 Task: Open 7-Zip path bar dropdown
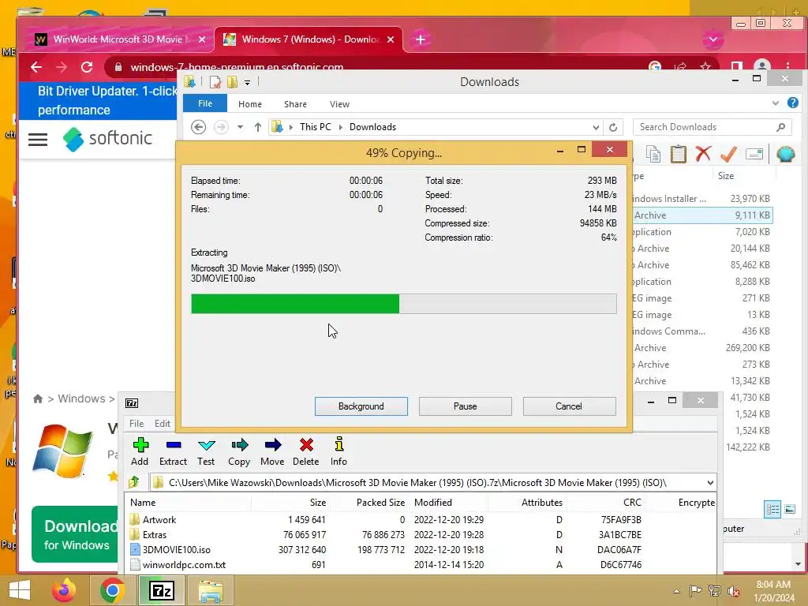[x=710, y=483]
